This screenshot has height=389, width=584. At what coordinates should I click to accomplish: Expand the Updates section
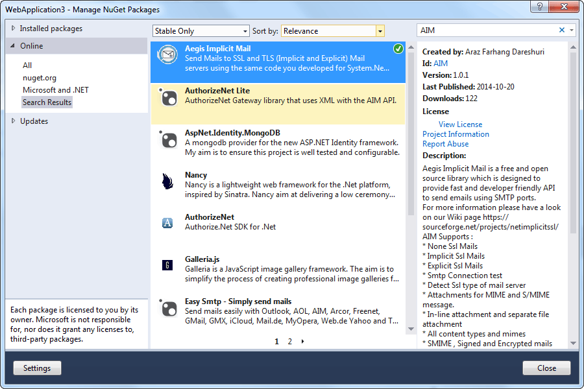click(x=14, y=121)
